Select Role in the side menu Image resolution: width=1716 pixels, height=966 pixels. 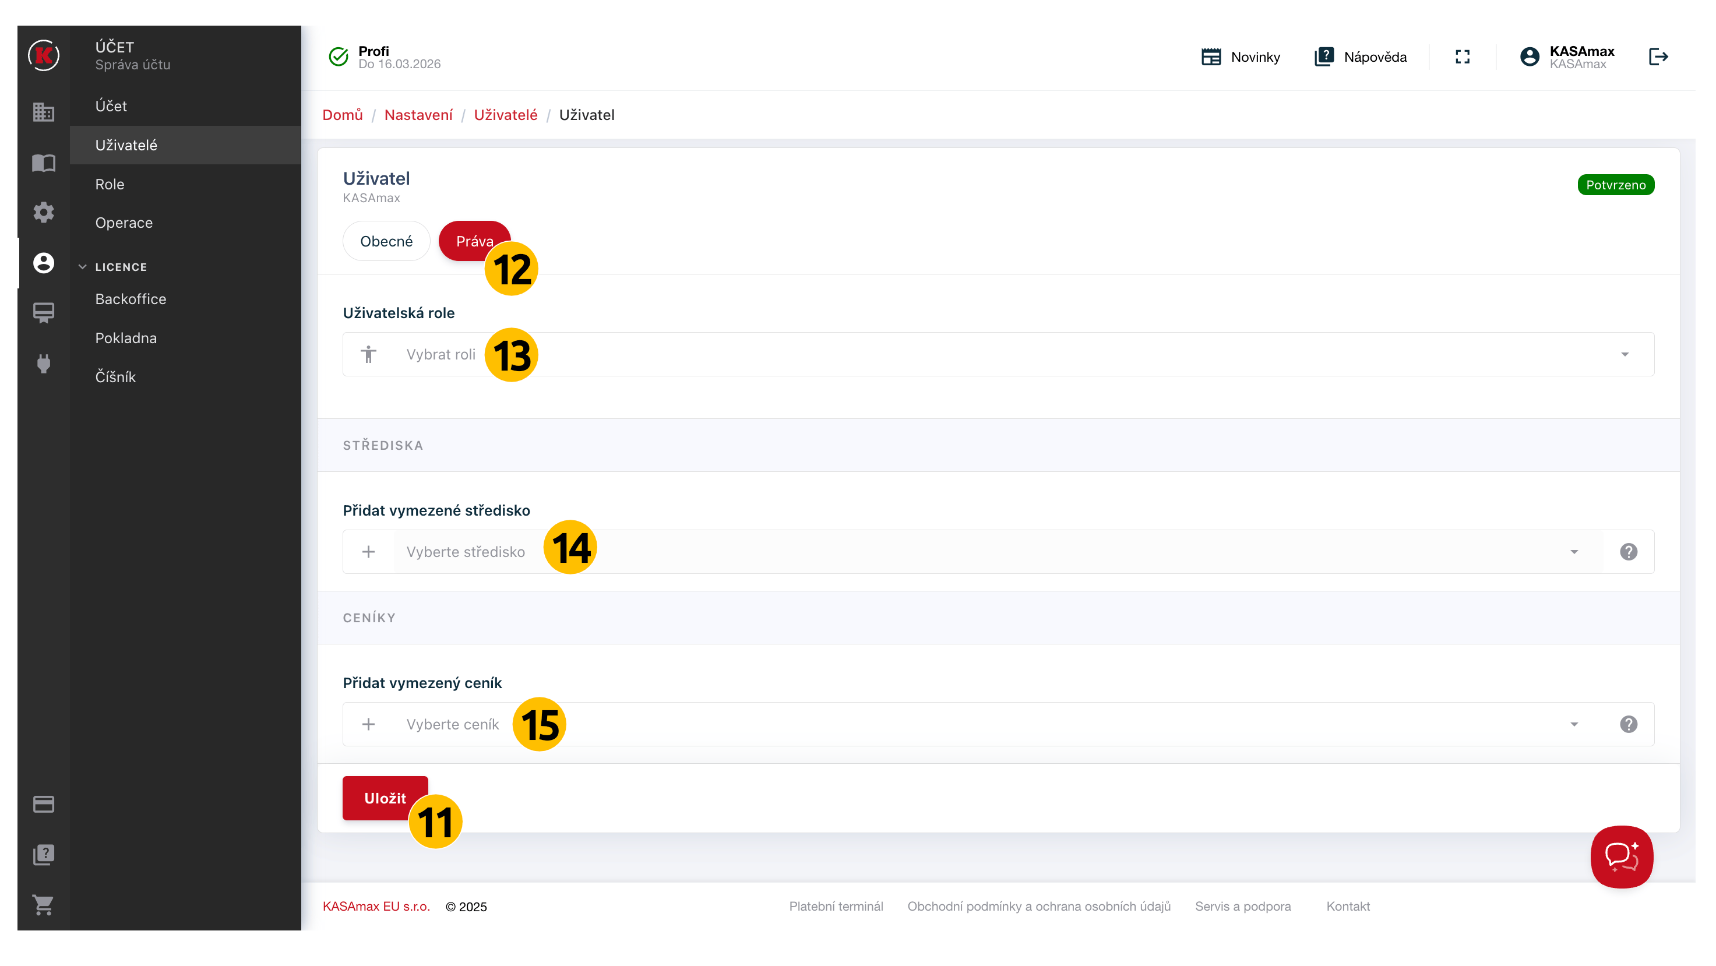[110, 185]
